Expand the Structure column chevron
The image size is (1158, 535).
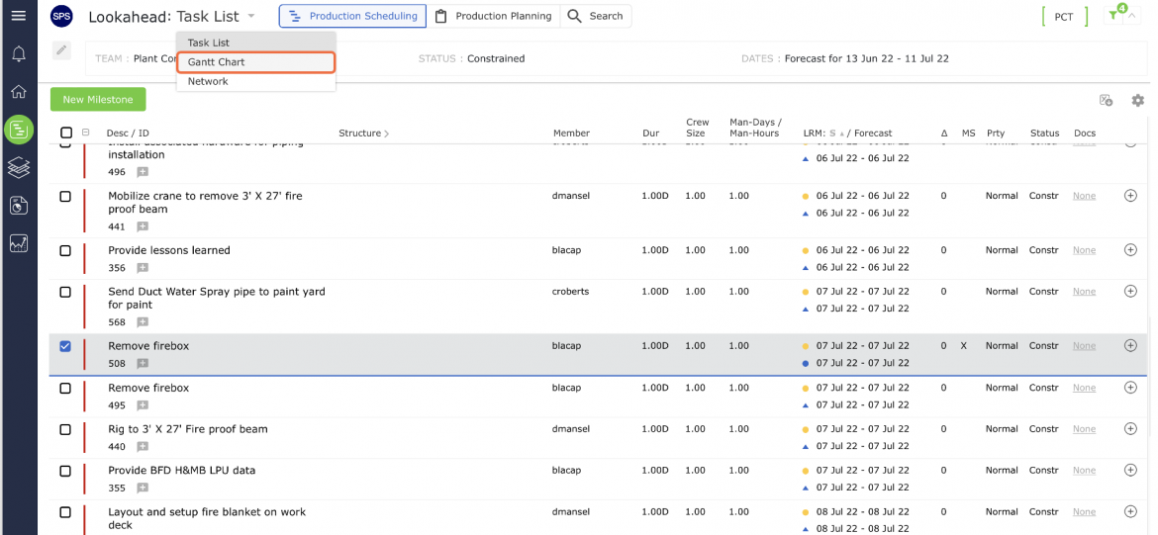click(387, 134)
